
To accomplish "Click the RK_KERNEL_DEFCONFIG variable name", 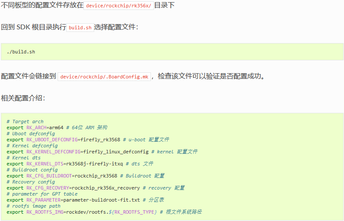I will (x=53, y=152).
